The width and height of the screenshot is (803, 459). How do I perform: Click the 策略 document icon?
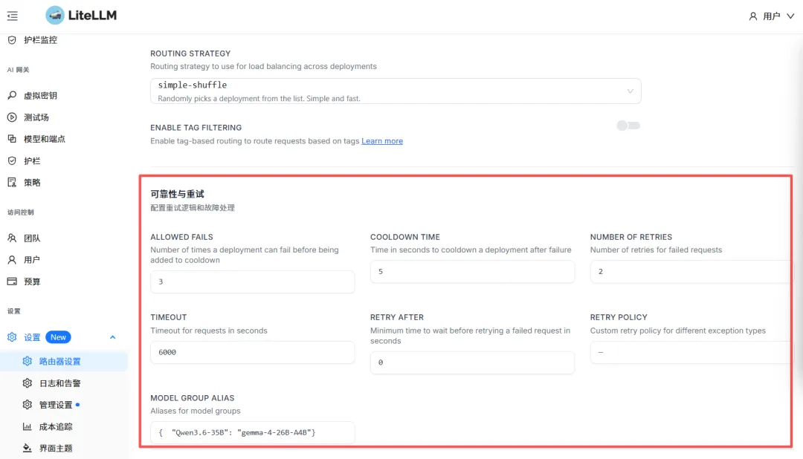click(x=12, y=183)
